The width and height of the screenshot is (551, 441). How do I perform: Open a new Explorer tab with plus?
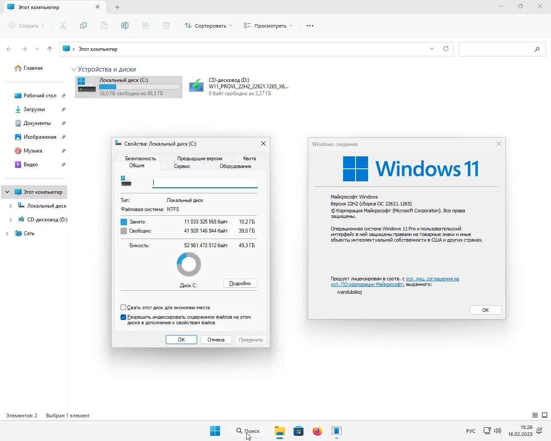pyautogui.click(x=117, y=7)
